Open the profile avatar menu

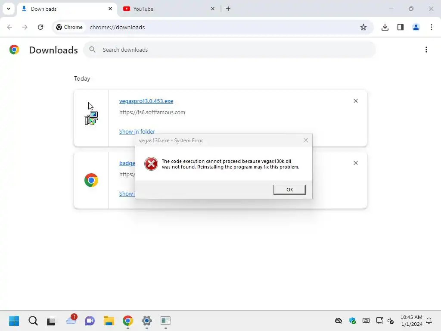[x=416, y=27]
